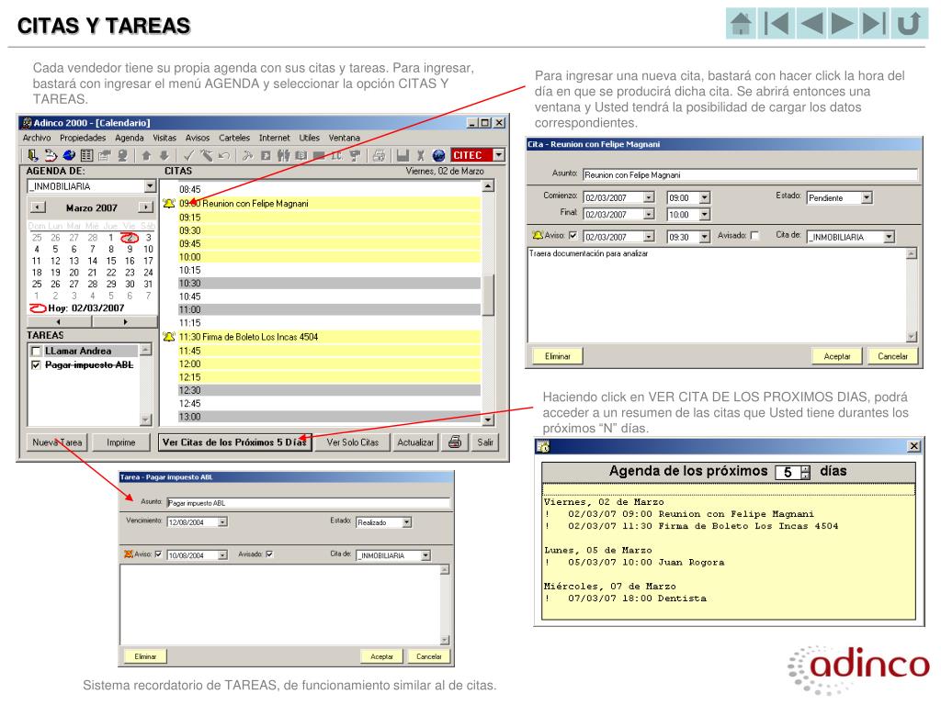Click the 10:15 time slot row
The width and height of the screenshot is (941, 705).
coord(330,271)
